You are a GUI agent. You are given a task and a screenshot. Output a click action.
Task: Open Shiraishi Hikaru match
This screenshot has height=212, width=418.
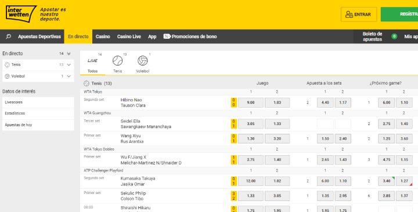135,208
